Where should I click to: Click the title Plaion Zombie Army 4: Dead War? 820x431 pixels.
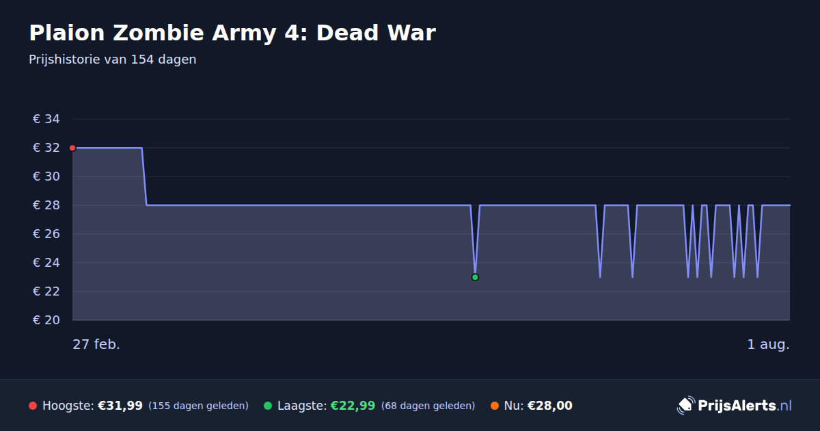[232, 33]
